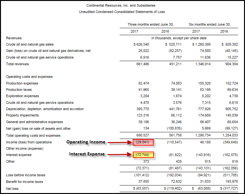Screen dimensions: 245x194
Task: Select the Benefit for income taxes value 37,855
Action: click(143, 182)
